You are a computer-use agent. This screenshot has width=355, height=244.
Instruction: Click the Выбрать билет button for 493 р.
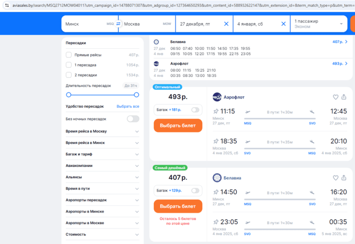(x=178, y=126)
